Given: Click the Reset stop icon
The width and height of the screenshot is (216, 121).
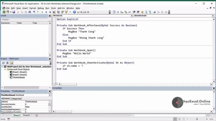Looking at the screenshot, I should (x=50, y=12).
